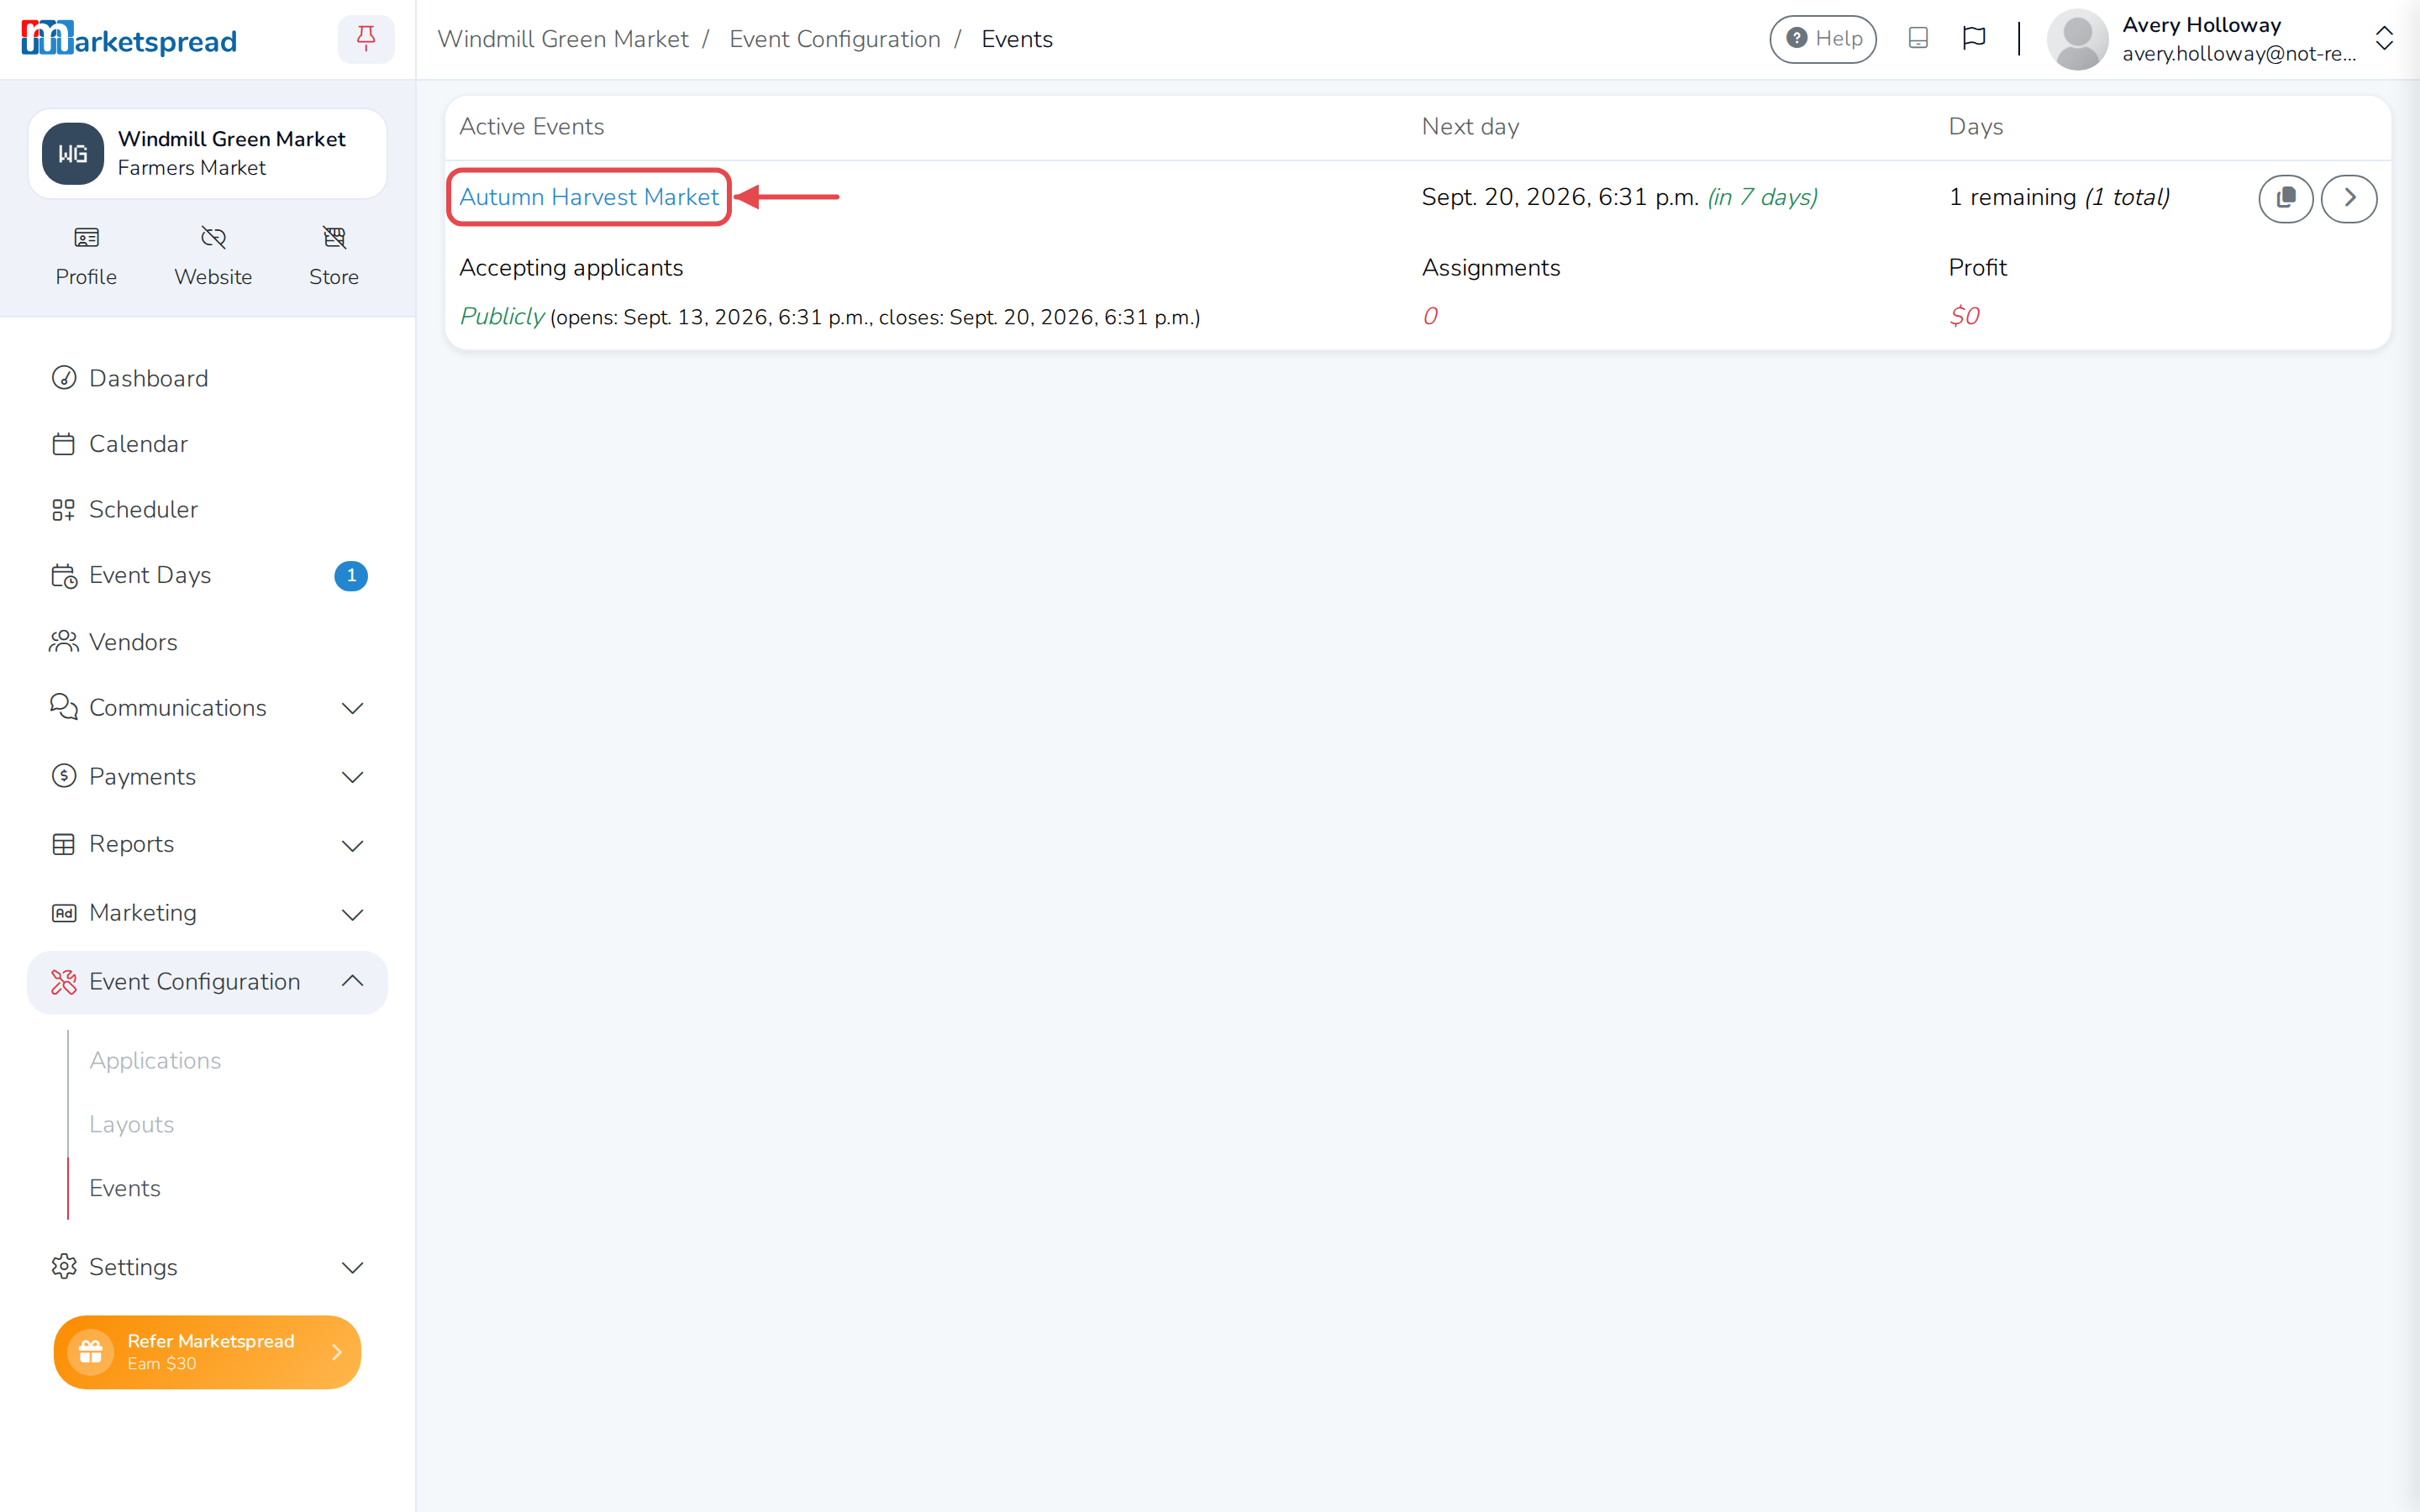
Task: Open Autumn Harvest Market details arrow
Action: coord(2349,198)
